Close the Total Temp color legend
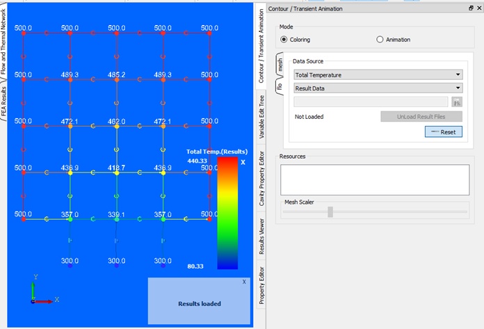Viewport: 484px width, 329px height. [243, 161]
